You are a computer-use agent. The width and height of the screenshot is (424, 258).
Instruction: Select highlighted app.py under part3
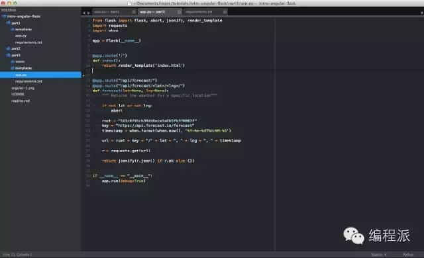[x=40, y=75]
